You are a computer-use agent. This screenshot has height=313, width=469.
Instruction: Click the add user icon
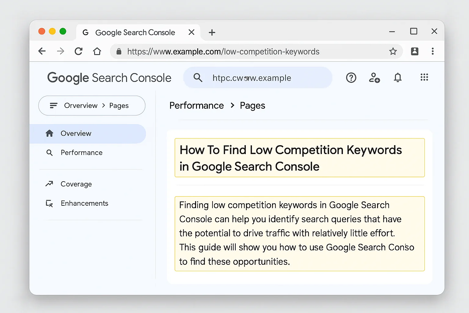[x=374, y=78]
